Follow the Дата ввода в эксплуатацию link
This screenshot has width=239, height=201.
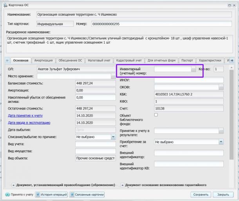pos(29,122)
